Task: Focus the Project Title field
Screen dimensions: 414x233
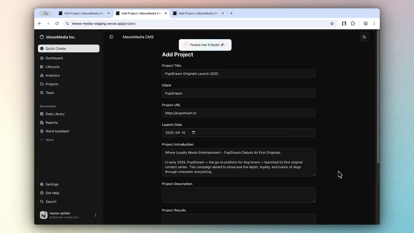Action: pyautogui.click(x=239, y=74)
